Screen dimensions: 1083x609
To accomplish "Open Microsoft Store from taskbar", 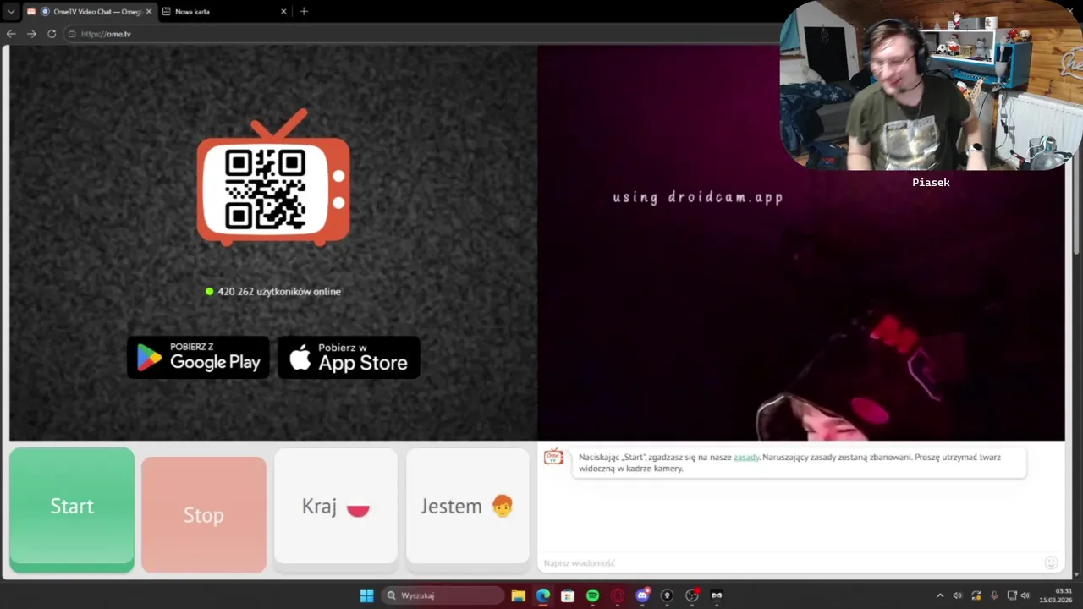I will tap(568, 595).
